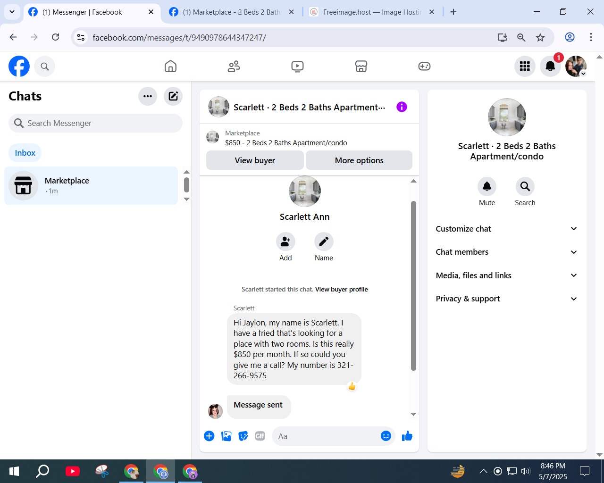Attach a photo with the image icon
Image resolution: width=604 pixels, height=483 pixels.
tap(226, 436)
